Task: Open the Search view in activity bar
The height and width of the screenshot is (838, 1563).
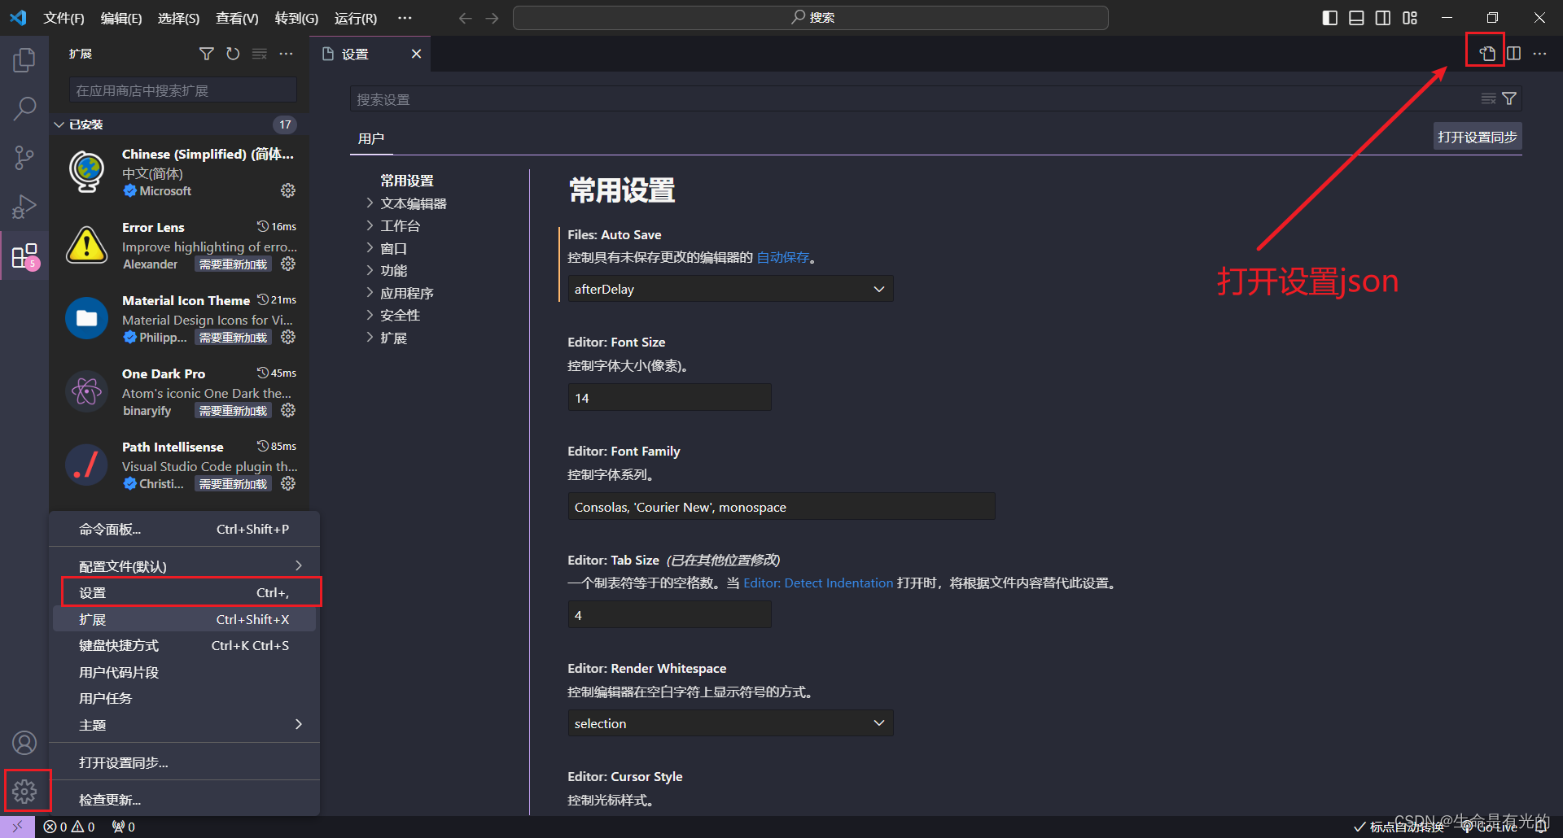Action: (x=24, y=108)
